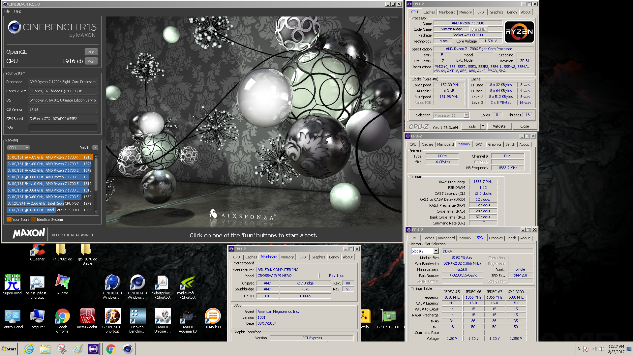Open the Paint taskbar icon
This screenshot has width=633, height=356.
(78, 349)
